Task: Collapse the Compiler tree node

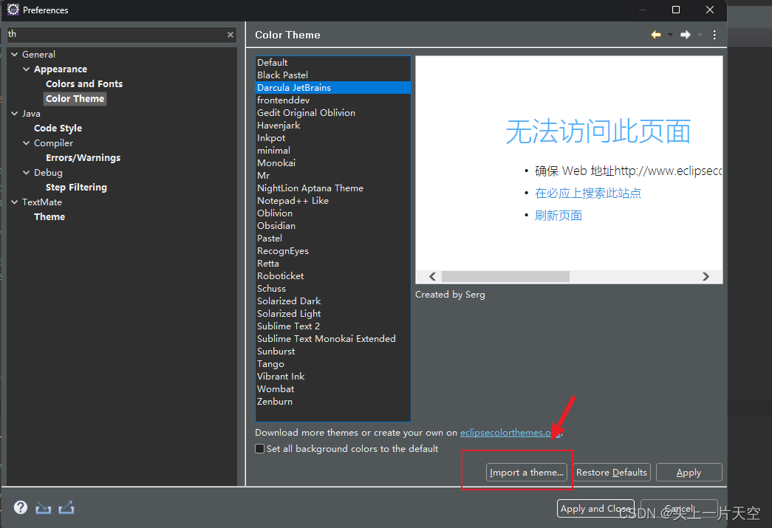Action: click(x=26, y=143)
